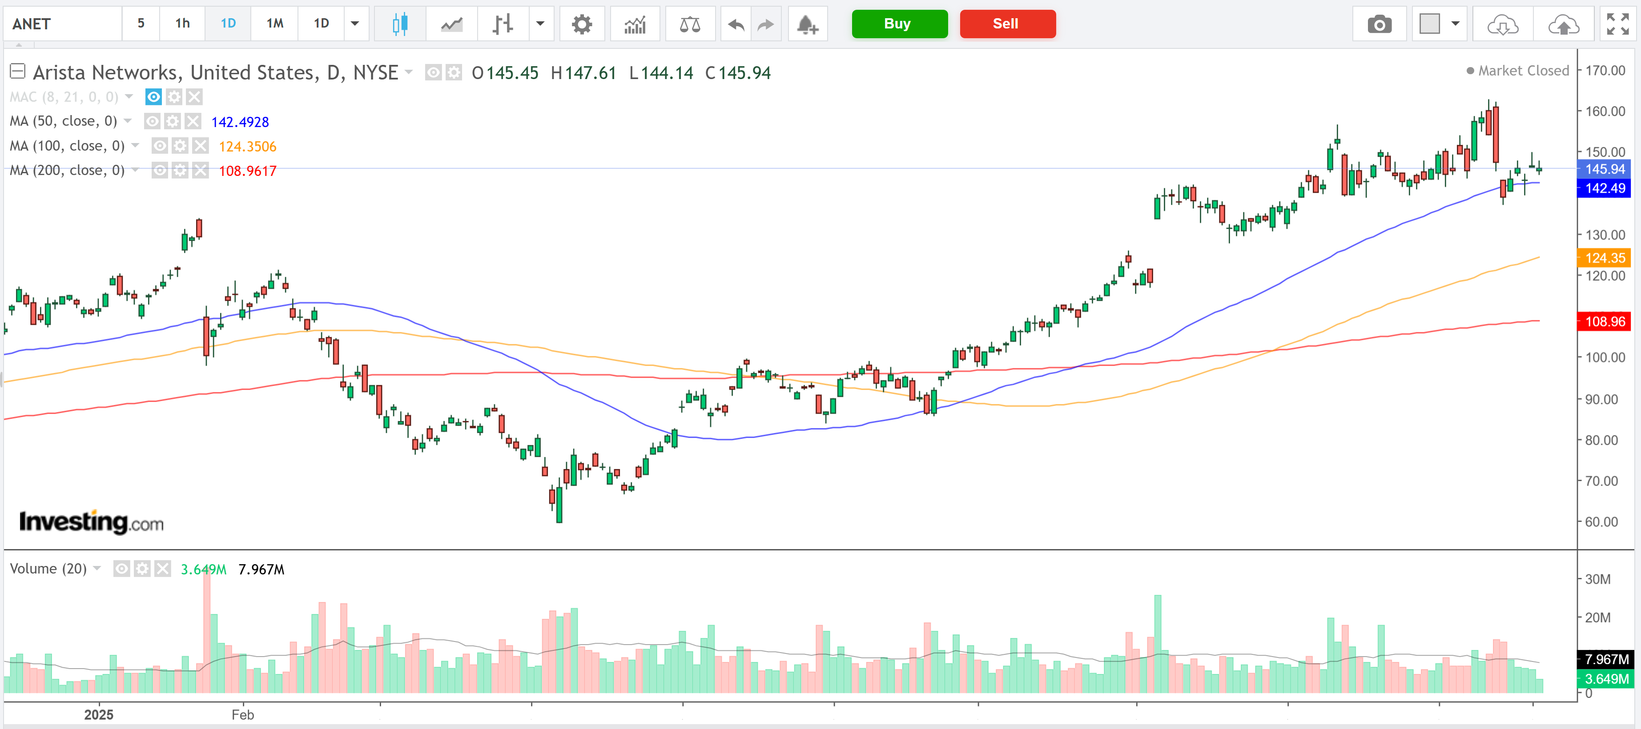
Task: Click the ANET symbol input field
Action: click(x=62, y=24)
